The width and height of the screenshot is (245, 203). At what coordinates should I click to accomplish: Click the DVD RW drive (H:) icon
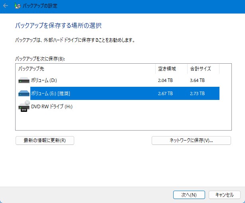24,107
